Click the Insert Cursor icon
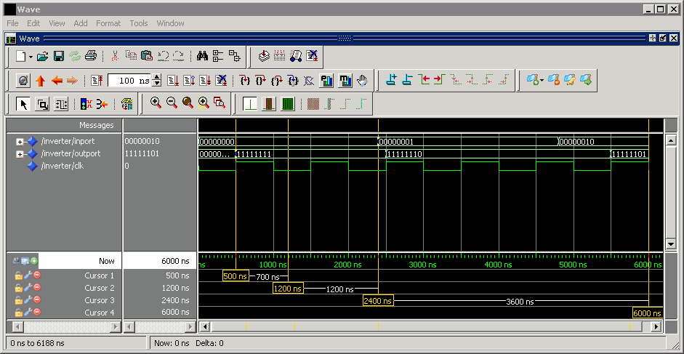Image resolution: width=684 pixels, height=354 pixels. pos(390,80)
